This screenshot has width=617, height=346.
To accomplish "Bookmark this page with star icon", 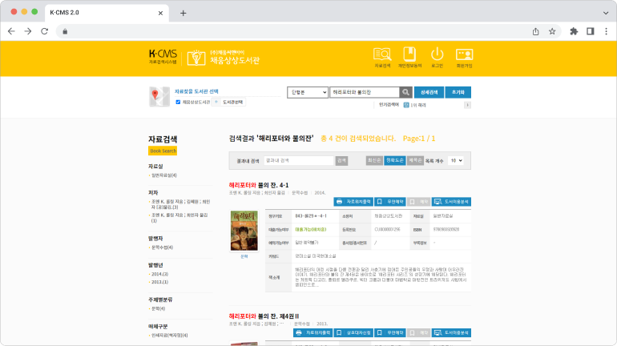I will (x=552, y=31).
